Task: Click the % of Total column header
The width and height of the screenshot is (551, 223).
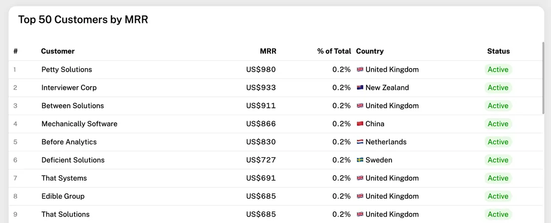Action: coord(334,51)
